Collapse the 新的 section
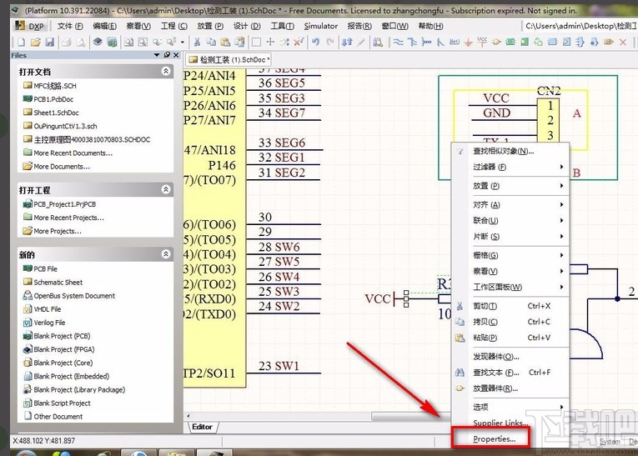638x456 pixels. point(166,254)
